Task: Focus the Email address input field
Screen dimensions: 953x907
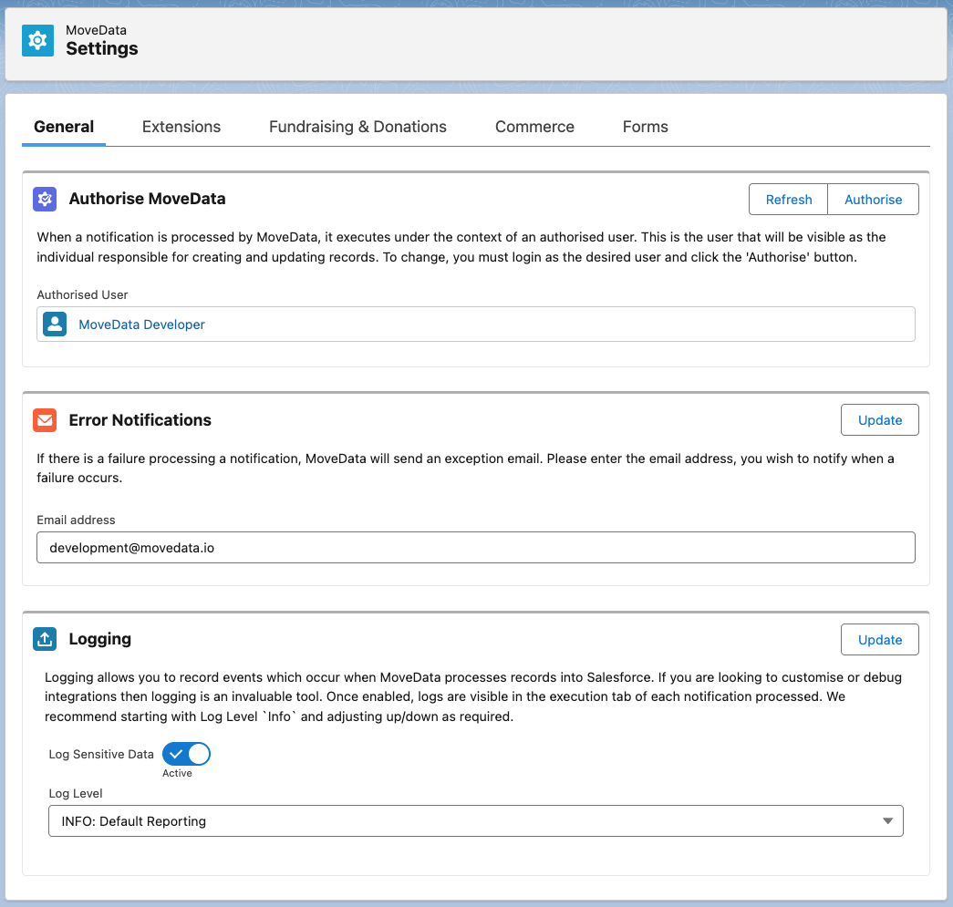Action: (x=475, y=548)
